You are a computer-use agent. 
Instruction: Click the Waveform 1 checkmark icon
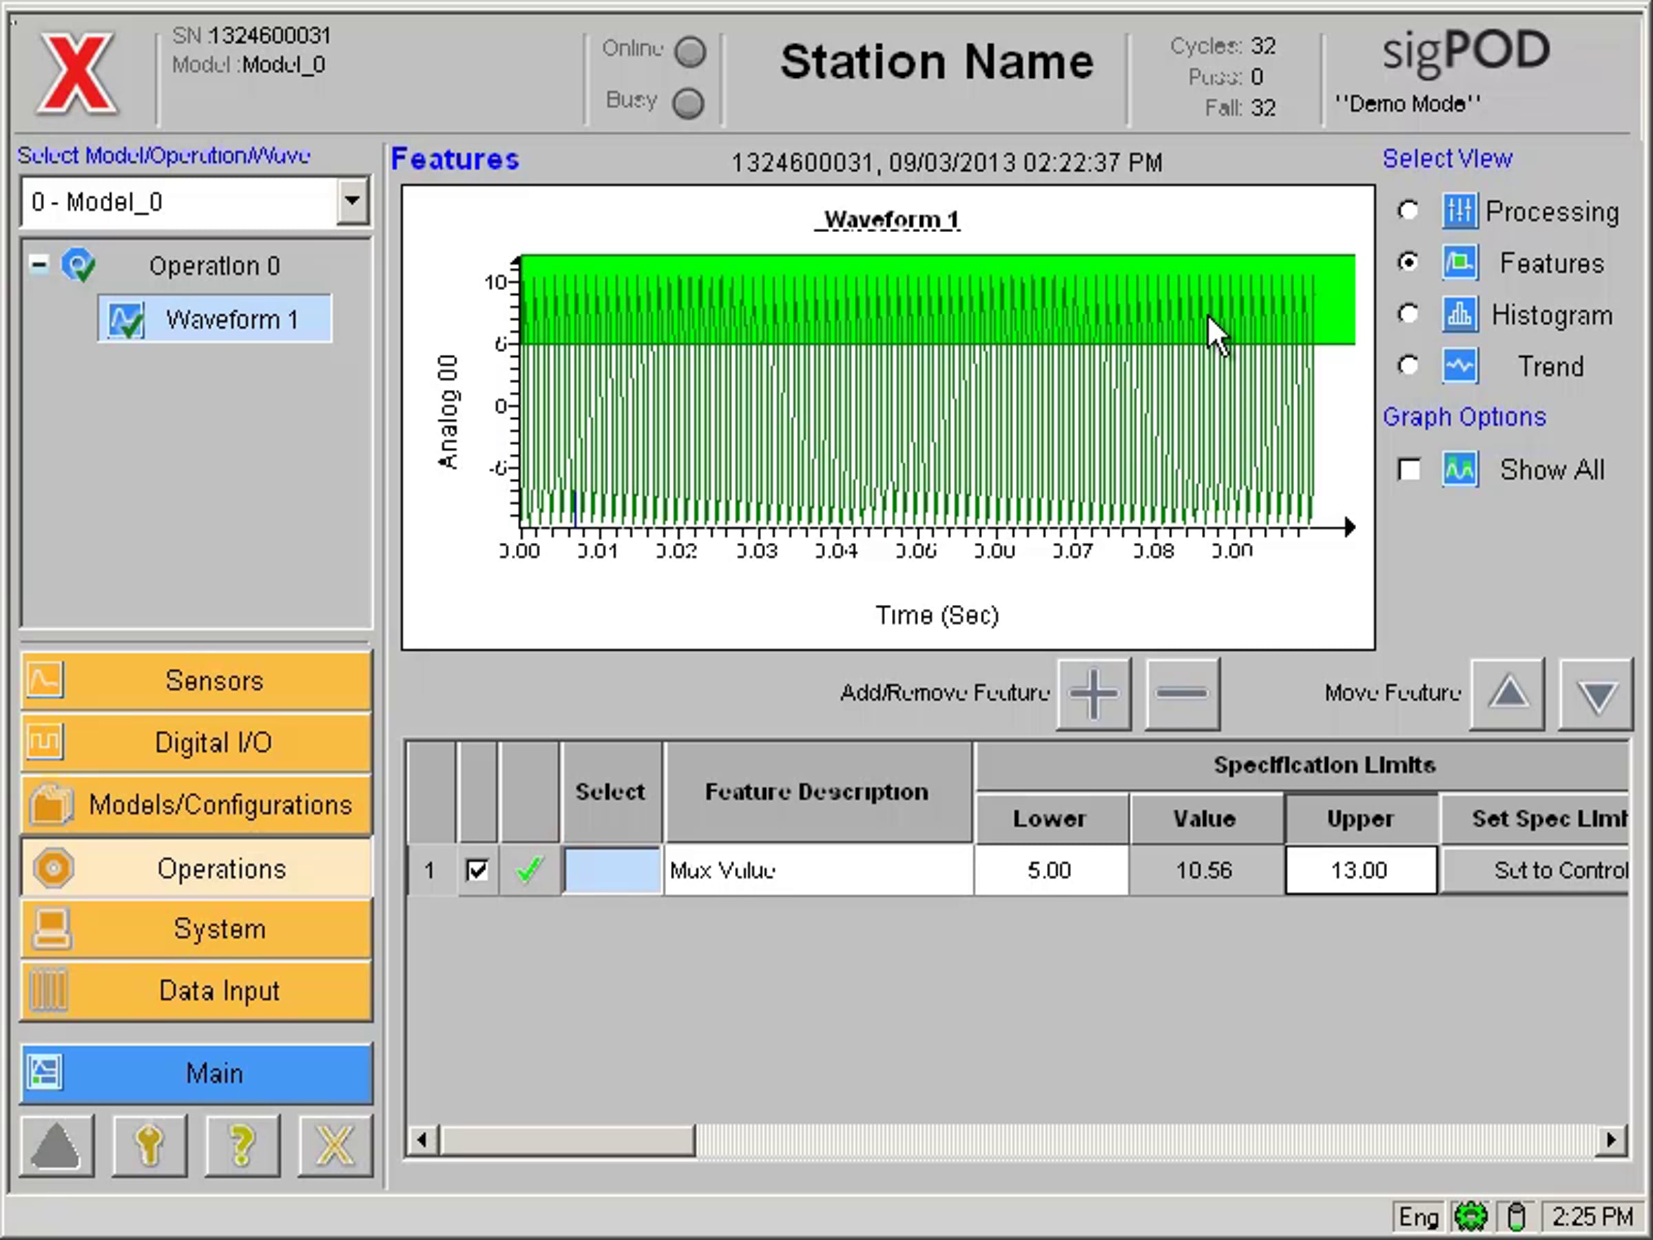coord(125,320)
